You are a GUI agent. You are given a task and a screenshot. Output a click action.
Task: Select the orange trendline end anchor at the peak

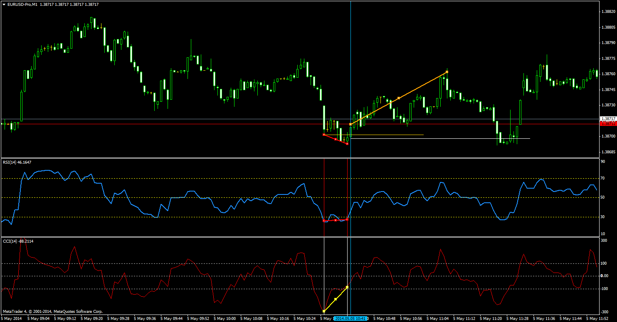pos(447,72)
